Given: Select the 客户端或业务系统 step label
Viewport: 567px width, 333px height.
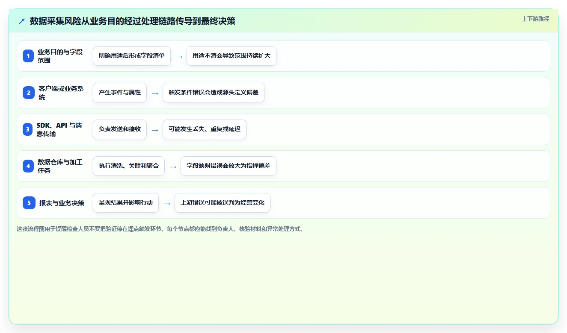Looking at the screenshot, I should click(61, 93).
